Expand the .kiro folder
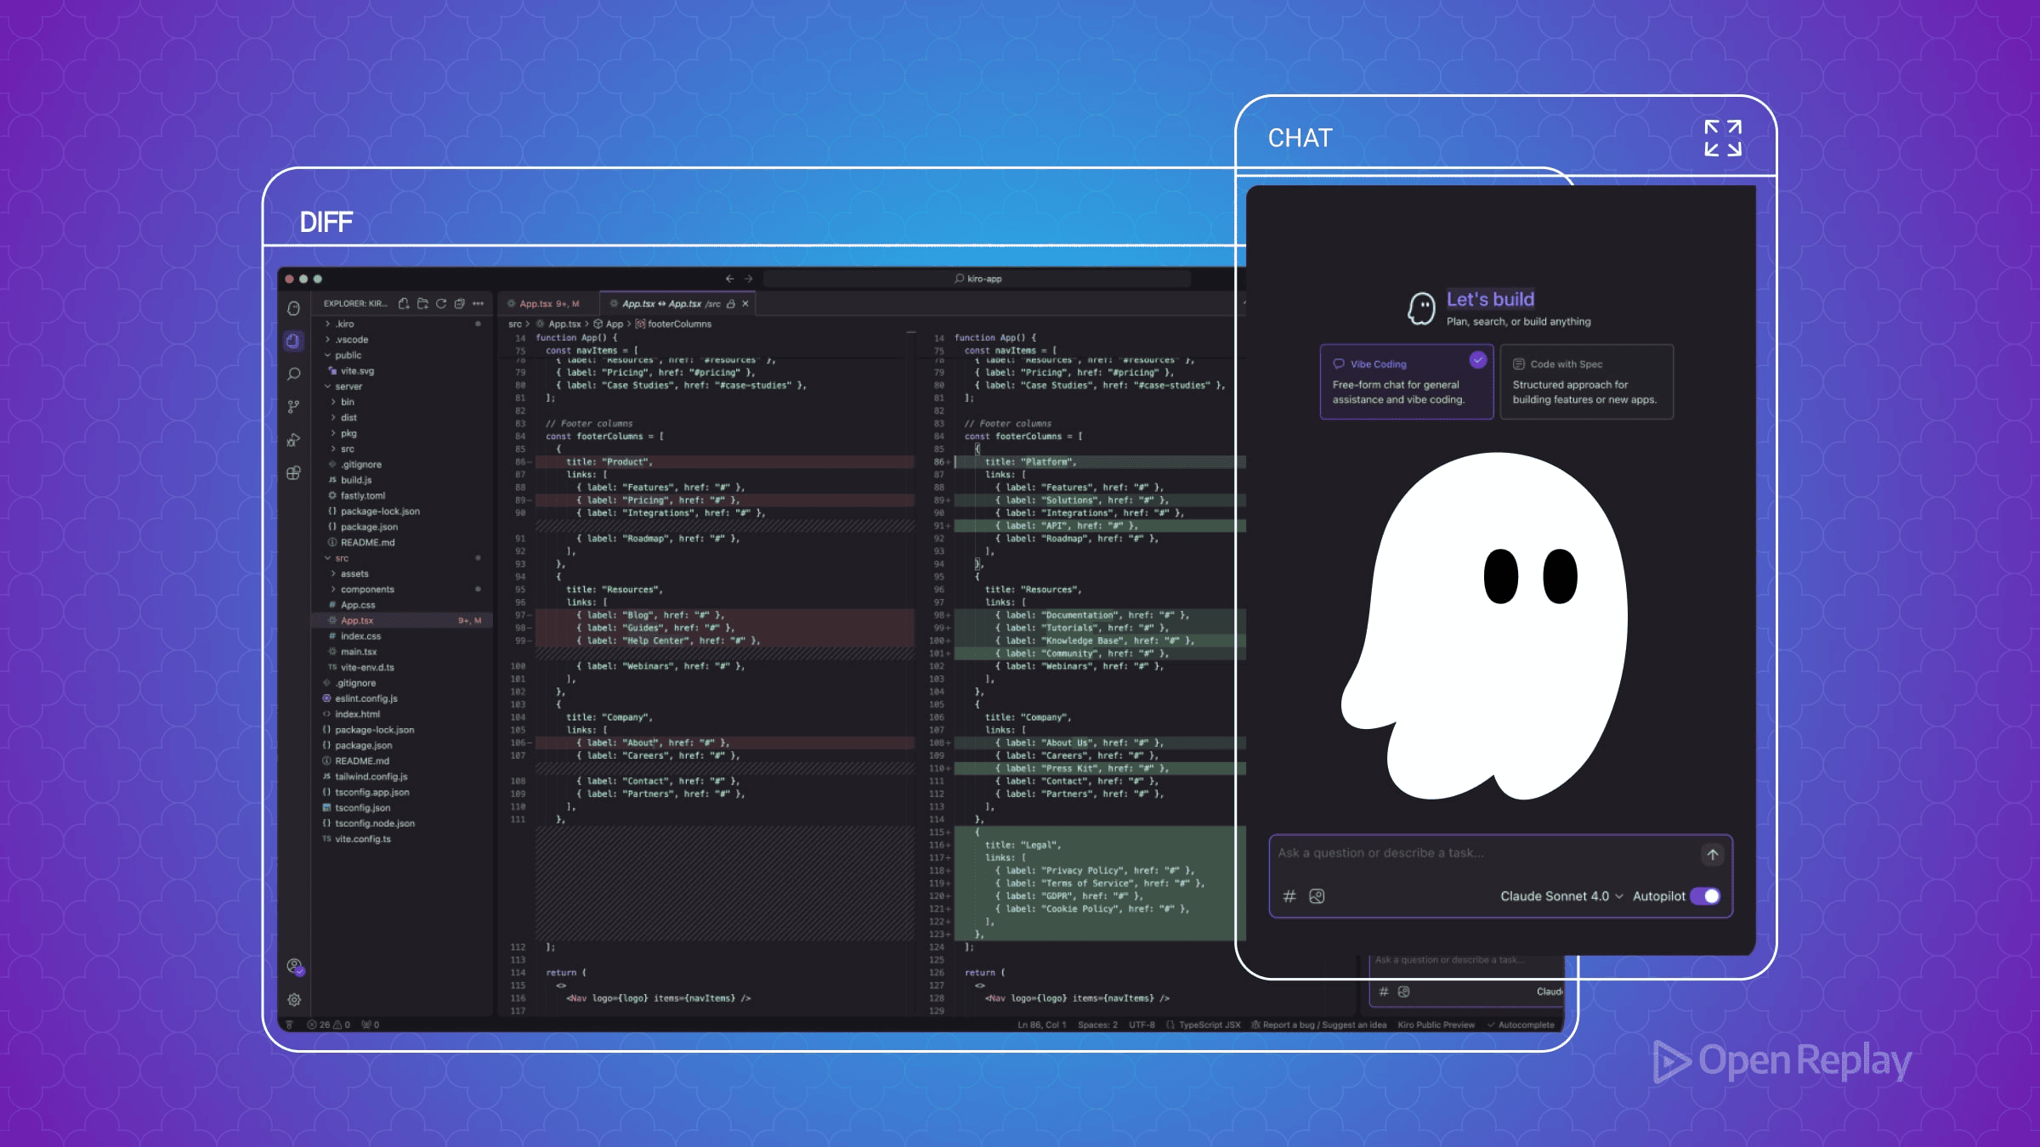2040x1147 pixels. pos(344,324)
